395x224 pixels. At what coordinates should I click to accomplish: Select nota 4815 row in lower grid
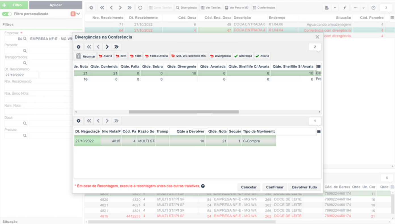tap(175, 141)
